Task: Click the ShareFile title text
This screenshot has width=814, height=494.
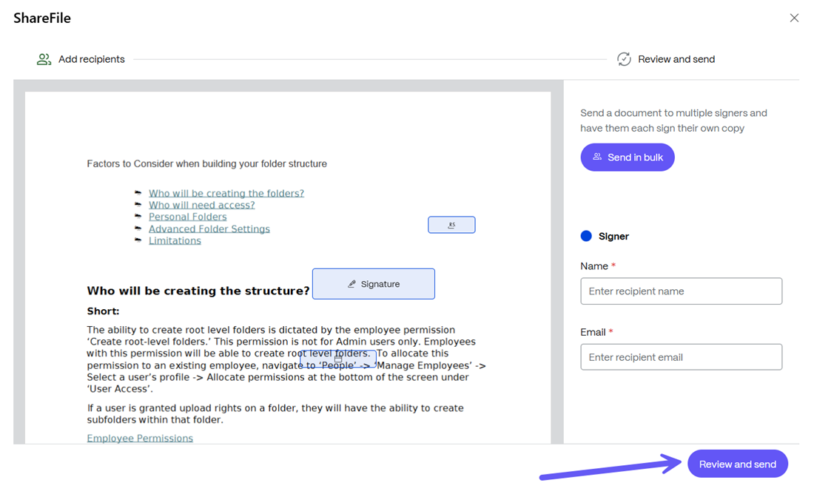Action: [x=42, y=18]
